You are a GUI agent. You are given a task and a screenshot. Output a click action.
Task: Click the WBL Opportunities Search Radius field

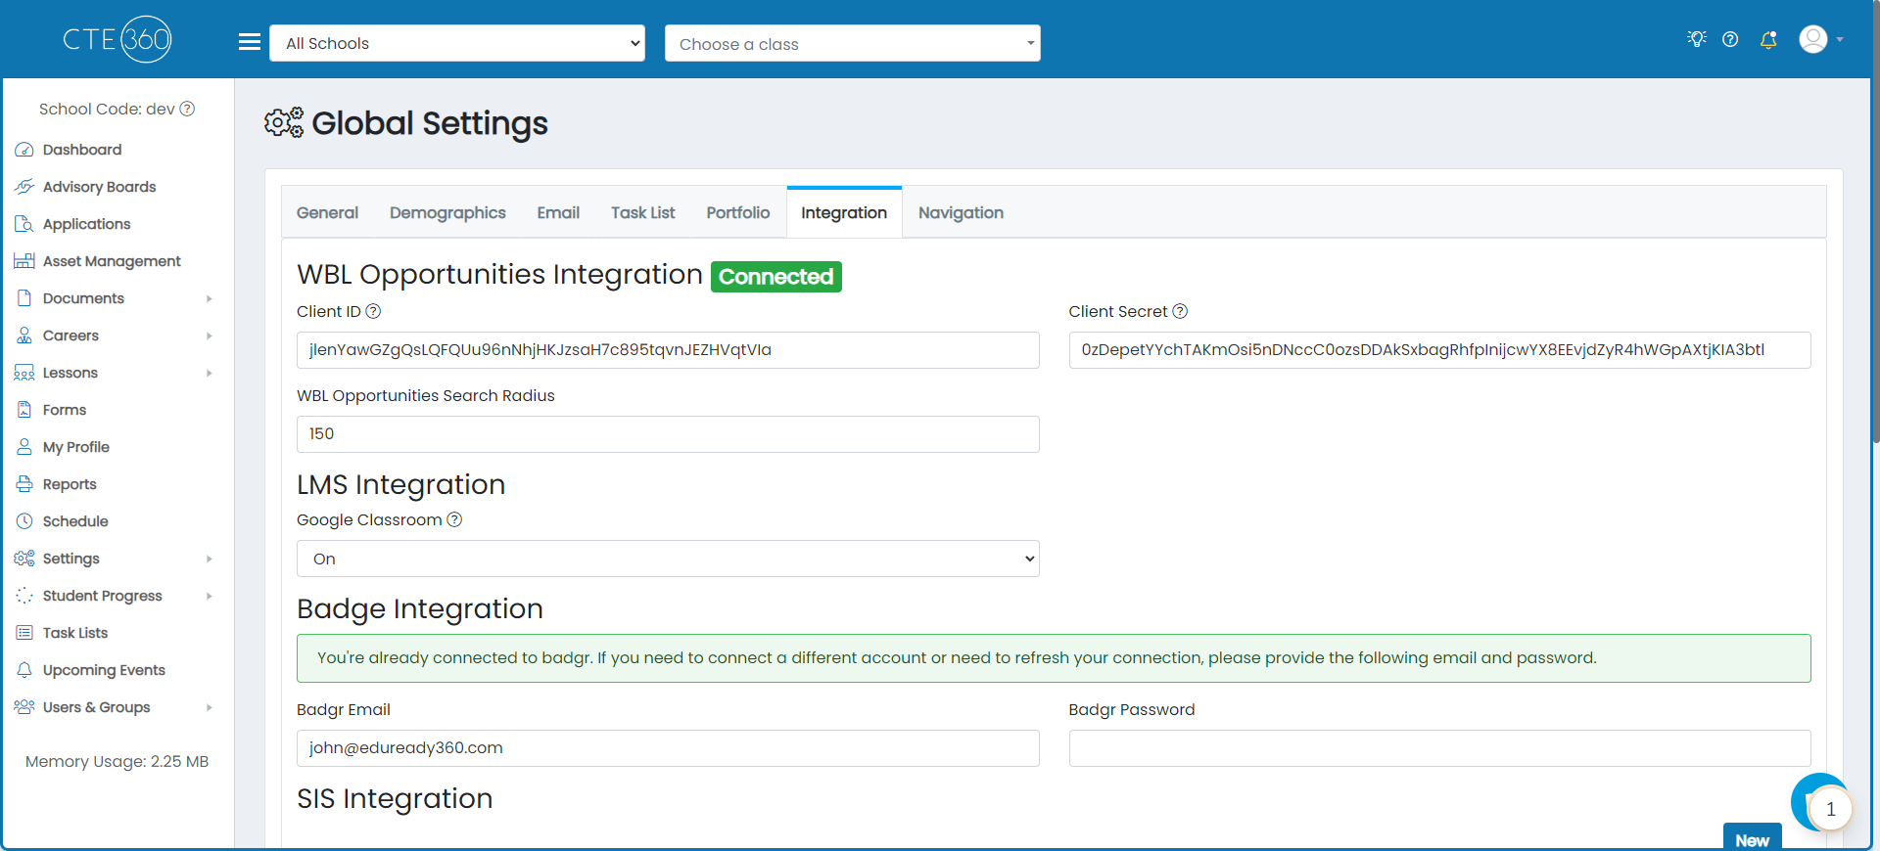coord(668,434)
